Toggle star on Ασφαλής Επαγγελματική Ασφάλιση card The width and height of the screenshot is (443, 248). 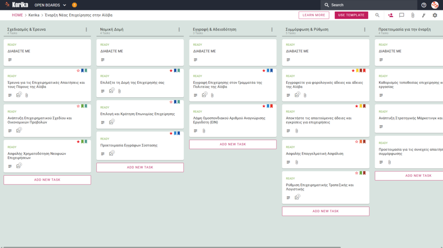coord(356,142)
